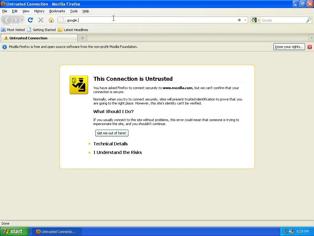Open the list all tabs dropdown
The width and height of the screenshot is (314, 236).
point(312,38)
